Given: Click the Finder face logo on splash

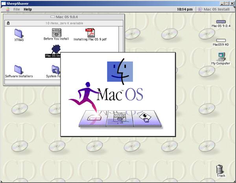Looking at the screenshot, I should 120,71.
